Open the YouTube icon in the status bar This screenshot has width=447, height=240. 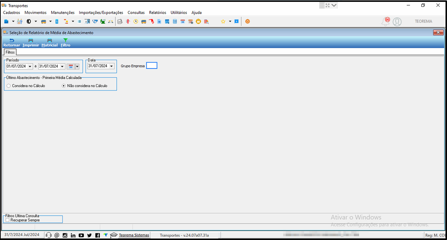pyautogui.click(x=81, y=235)
